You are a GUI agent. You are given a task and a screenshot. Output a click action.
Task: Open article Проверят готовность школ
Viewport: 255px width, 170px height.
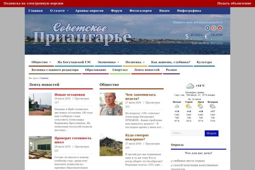[73, 140]
